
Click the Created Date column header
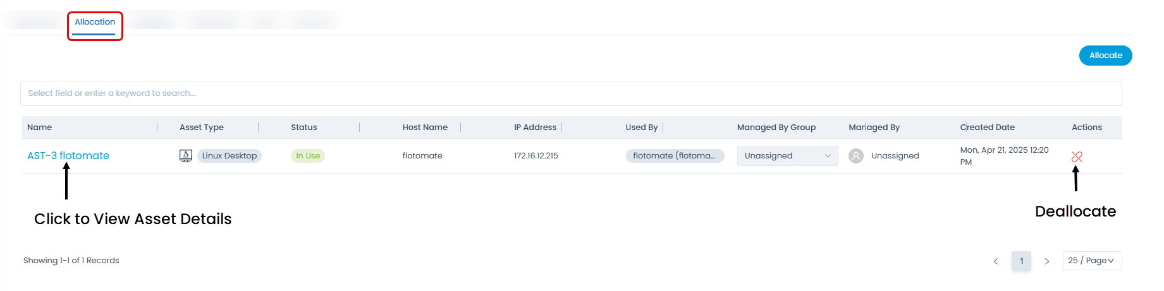(x=987, y=128)
